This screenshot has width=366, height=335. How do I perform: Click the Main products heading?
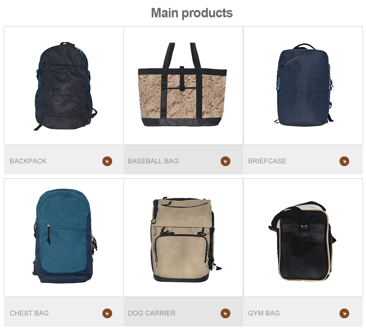(x=192, y=13)
